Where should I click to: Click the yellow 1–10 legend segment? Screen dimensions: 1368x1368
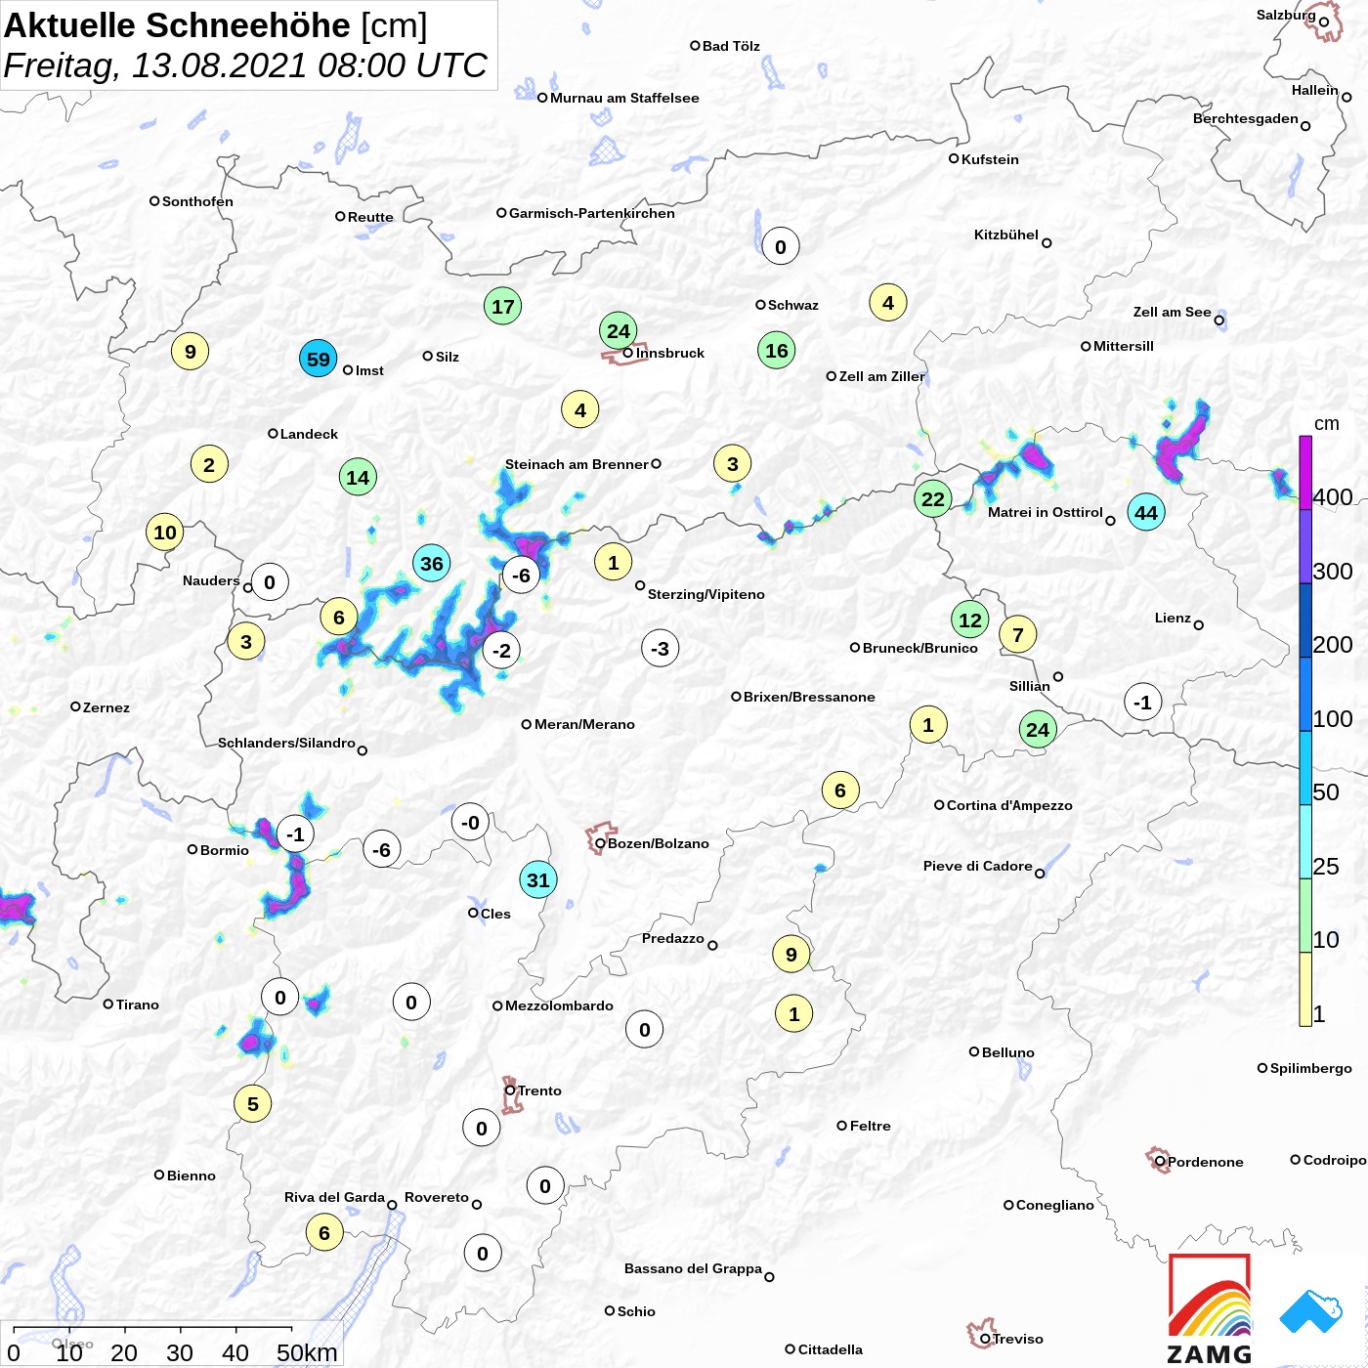(1305, 989)
